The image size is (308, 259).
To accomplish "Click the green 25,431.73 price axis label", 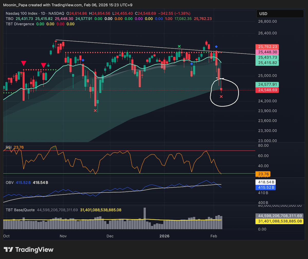I will click(x=267, y=58).
